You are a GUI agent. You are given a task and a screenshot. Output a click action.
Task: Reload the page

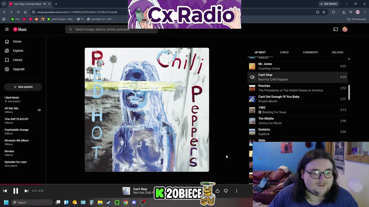[18, 12]
